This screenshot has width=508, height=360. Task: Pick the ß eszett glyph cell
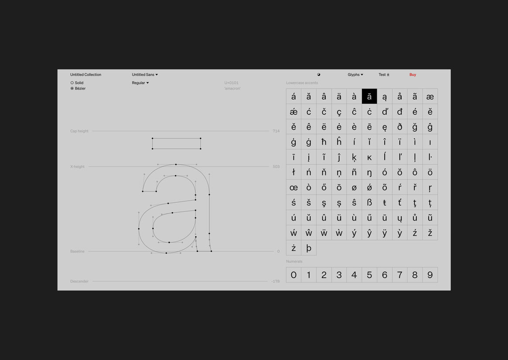tap(369, 202)
